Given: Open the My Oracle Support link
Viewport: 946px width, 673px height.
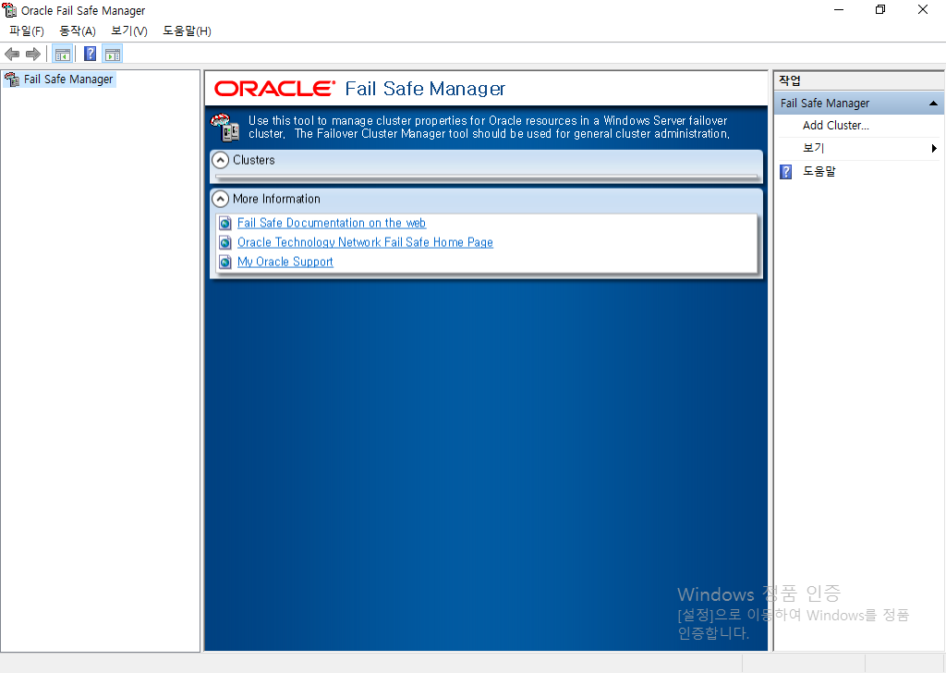Looking at the screenshot, I should [285, 262].
